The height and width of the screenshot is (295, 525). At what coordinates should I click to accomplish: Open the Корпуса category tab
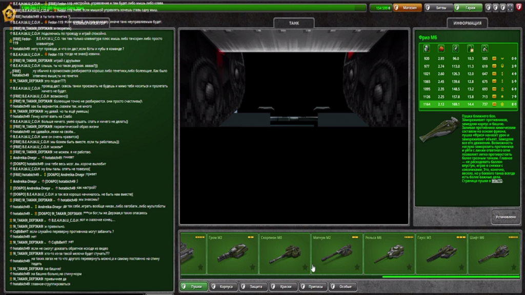click(x=224, y=286)
